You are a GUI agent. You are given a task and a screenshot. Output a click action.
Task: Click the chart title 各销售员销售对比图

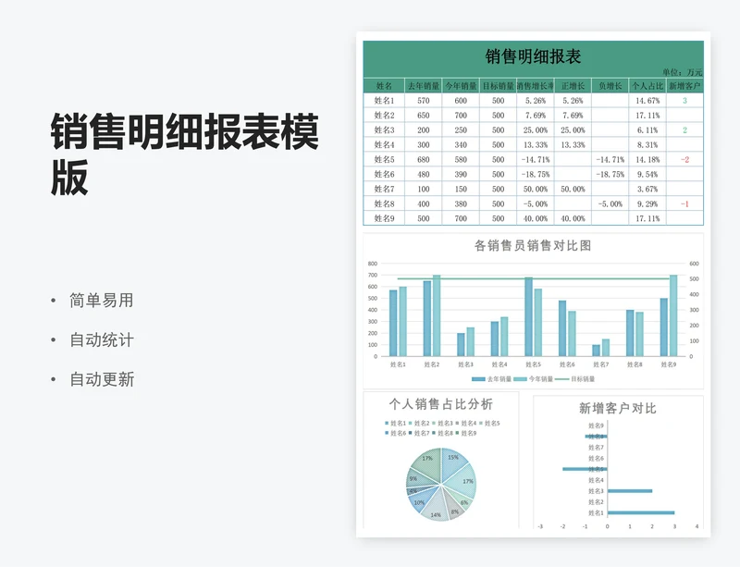pyautogui.click(x=533, y=245)
